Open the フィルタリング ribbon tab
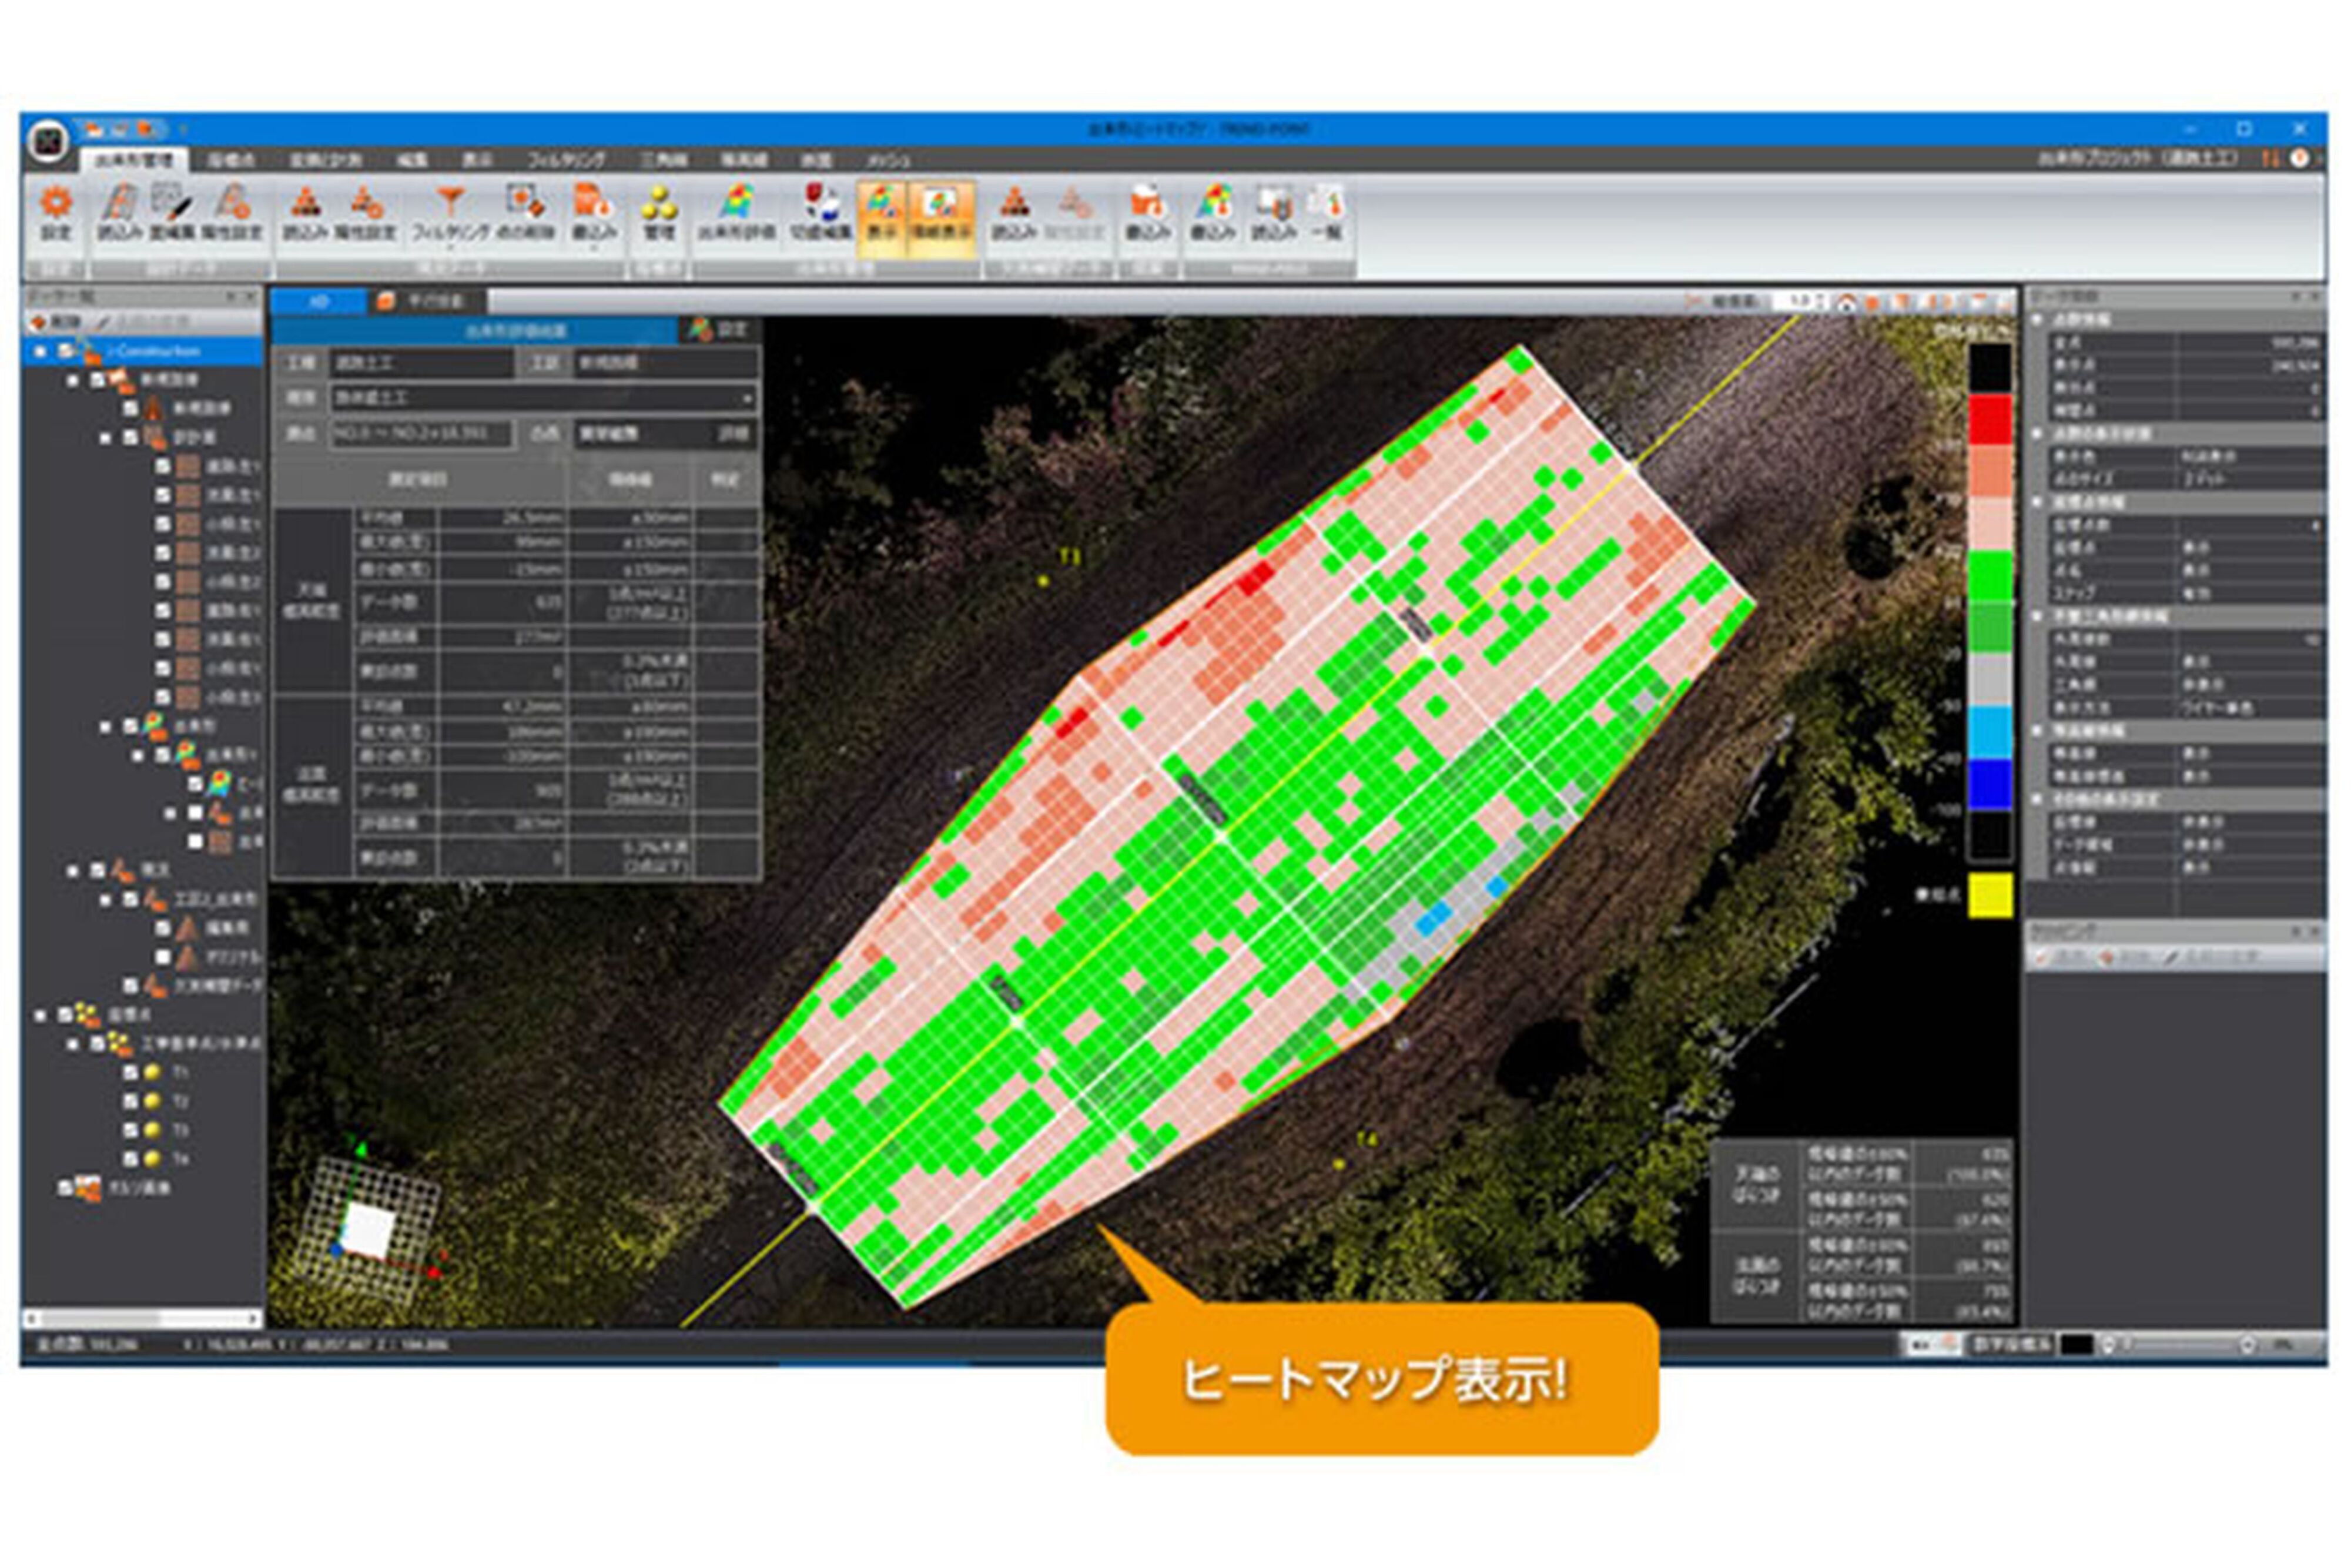 (565, 160)
